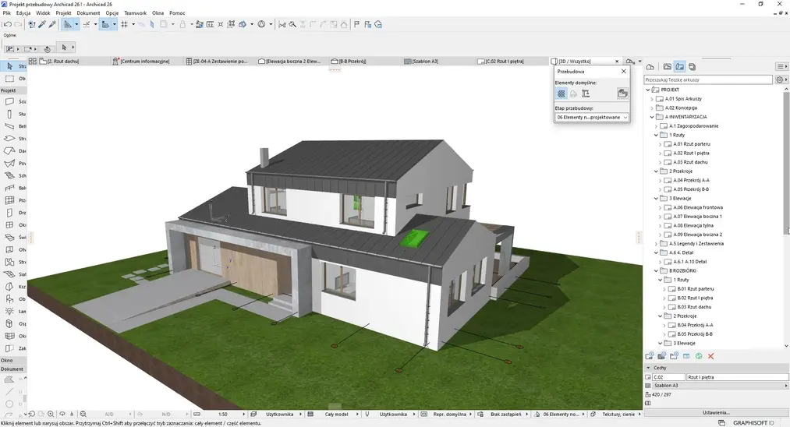The image size is (790, 427).
Task: Open the Dokument menu
Action: 88,13
